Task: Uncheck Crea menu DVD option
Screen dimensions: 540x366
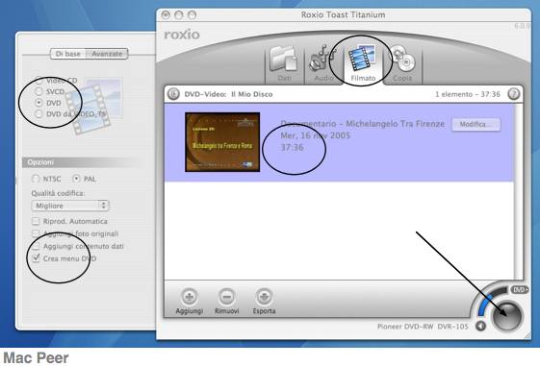Action: point(36,258)
